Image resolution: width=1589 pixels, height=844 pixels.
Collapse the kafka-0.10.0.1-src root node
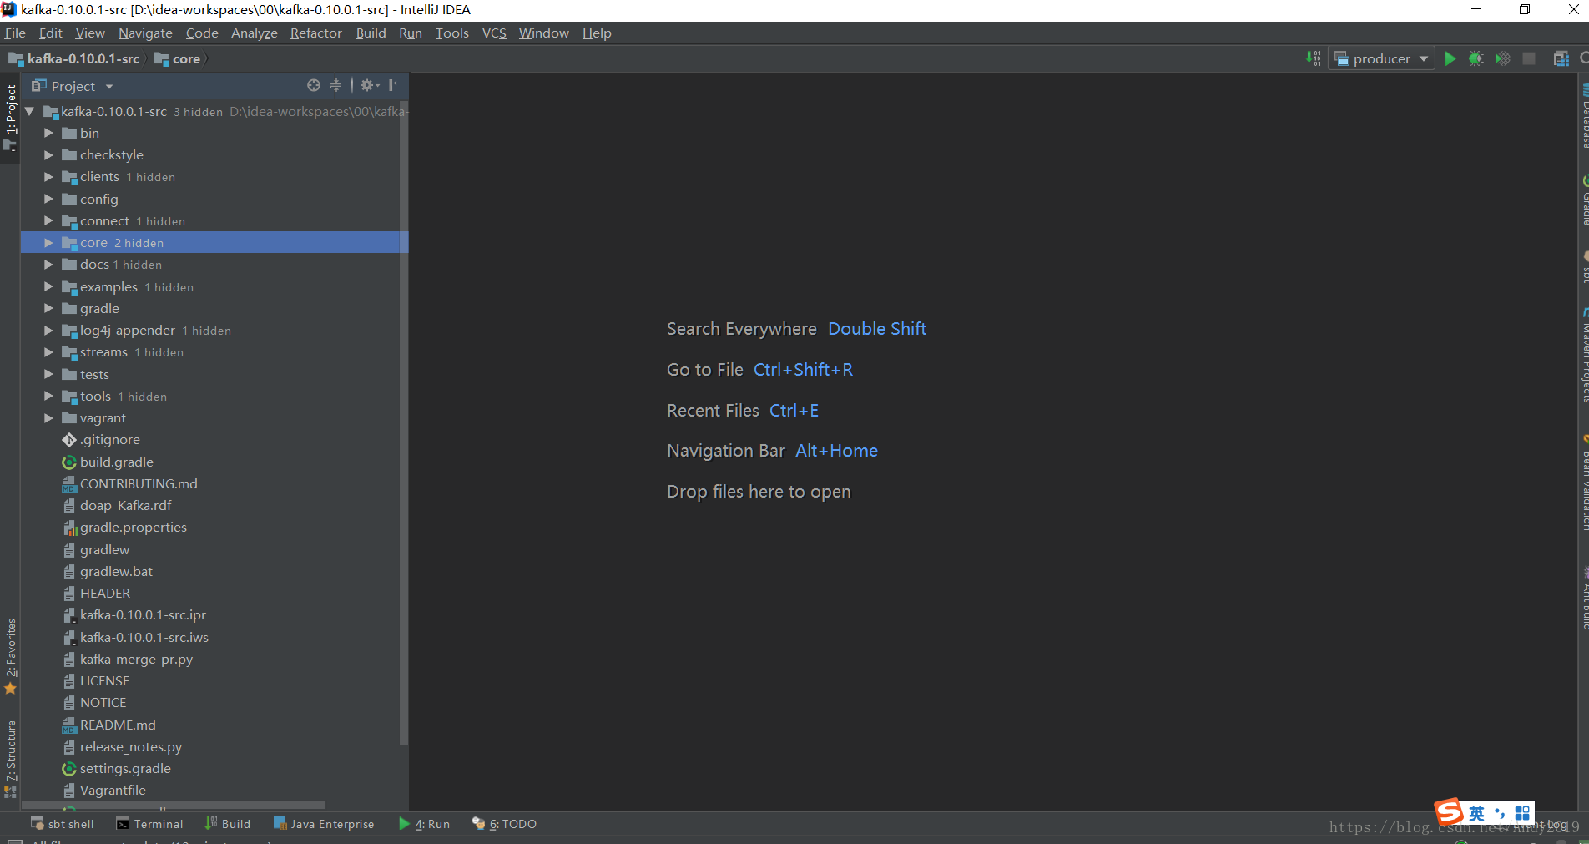pos(30,111)
